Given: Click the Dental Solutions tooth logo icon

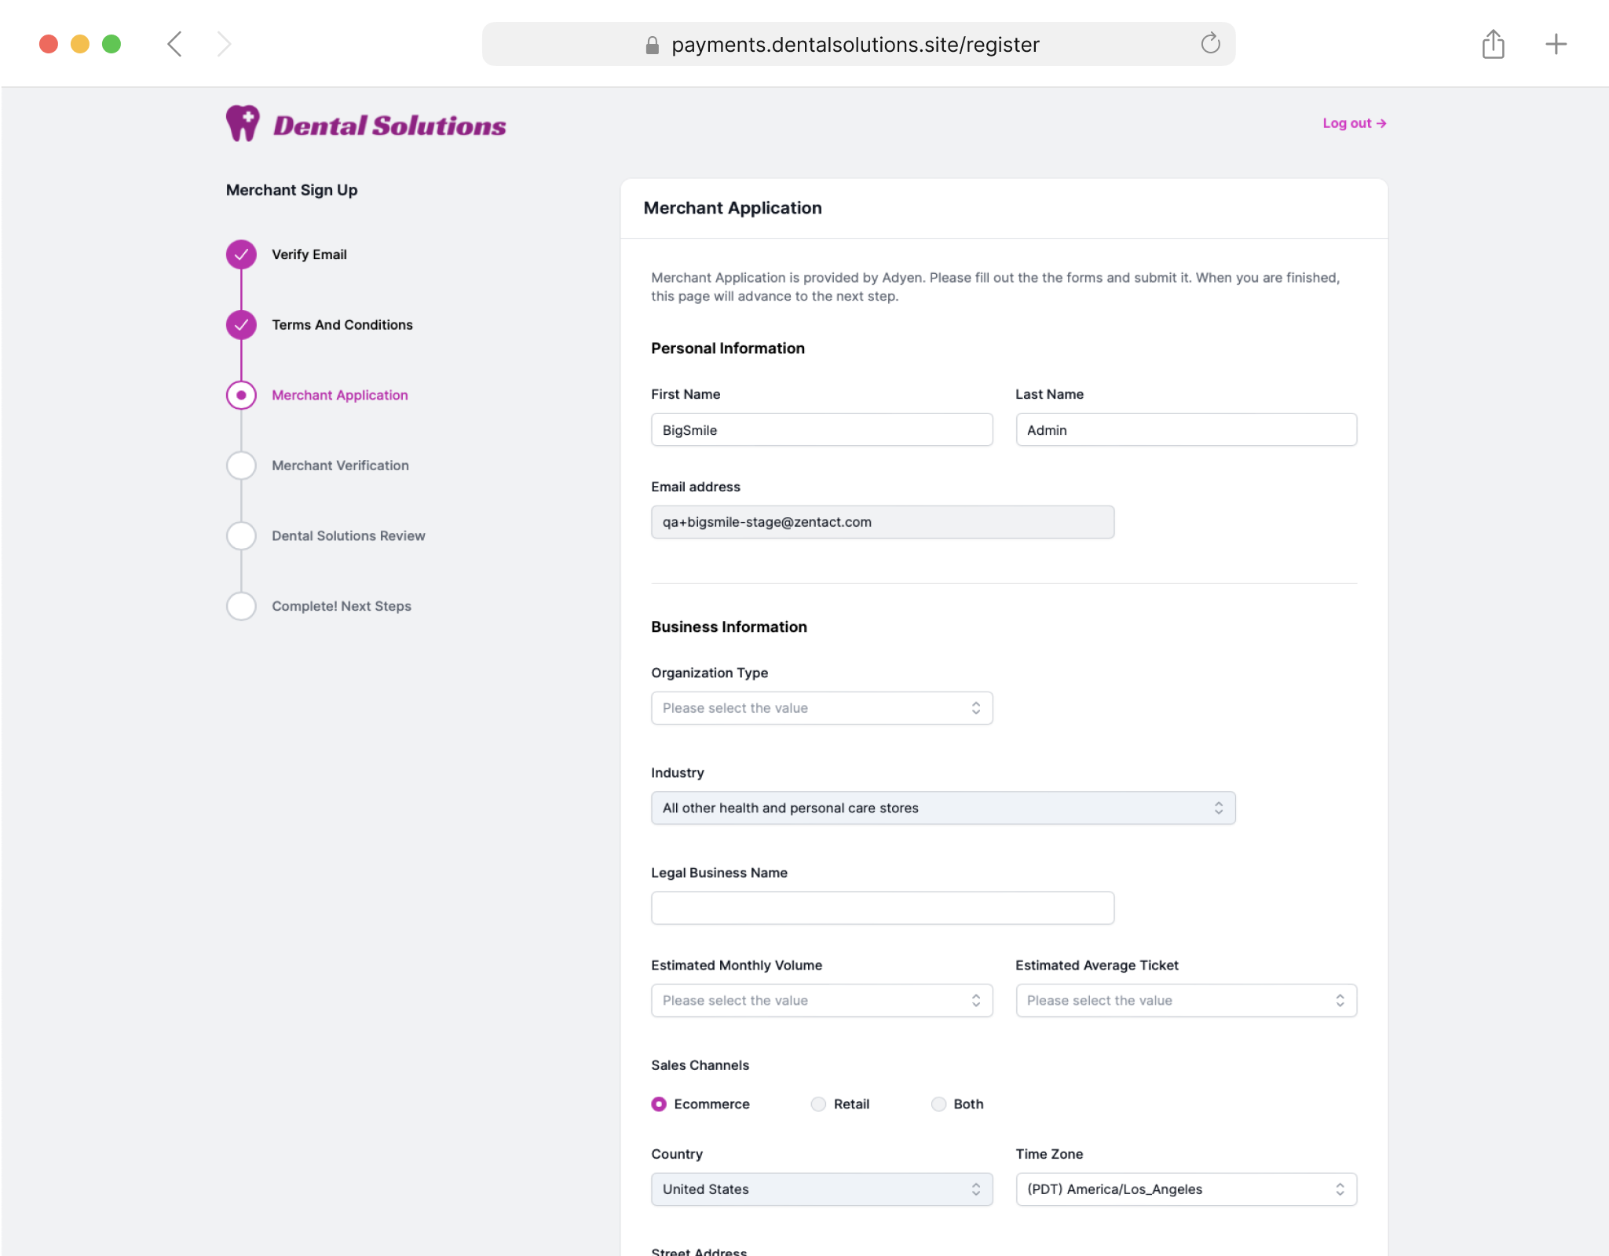Looking at the screenshot, I should coord(243,124).
